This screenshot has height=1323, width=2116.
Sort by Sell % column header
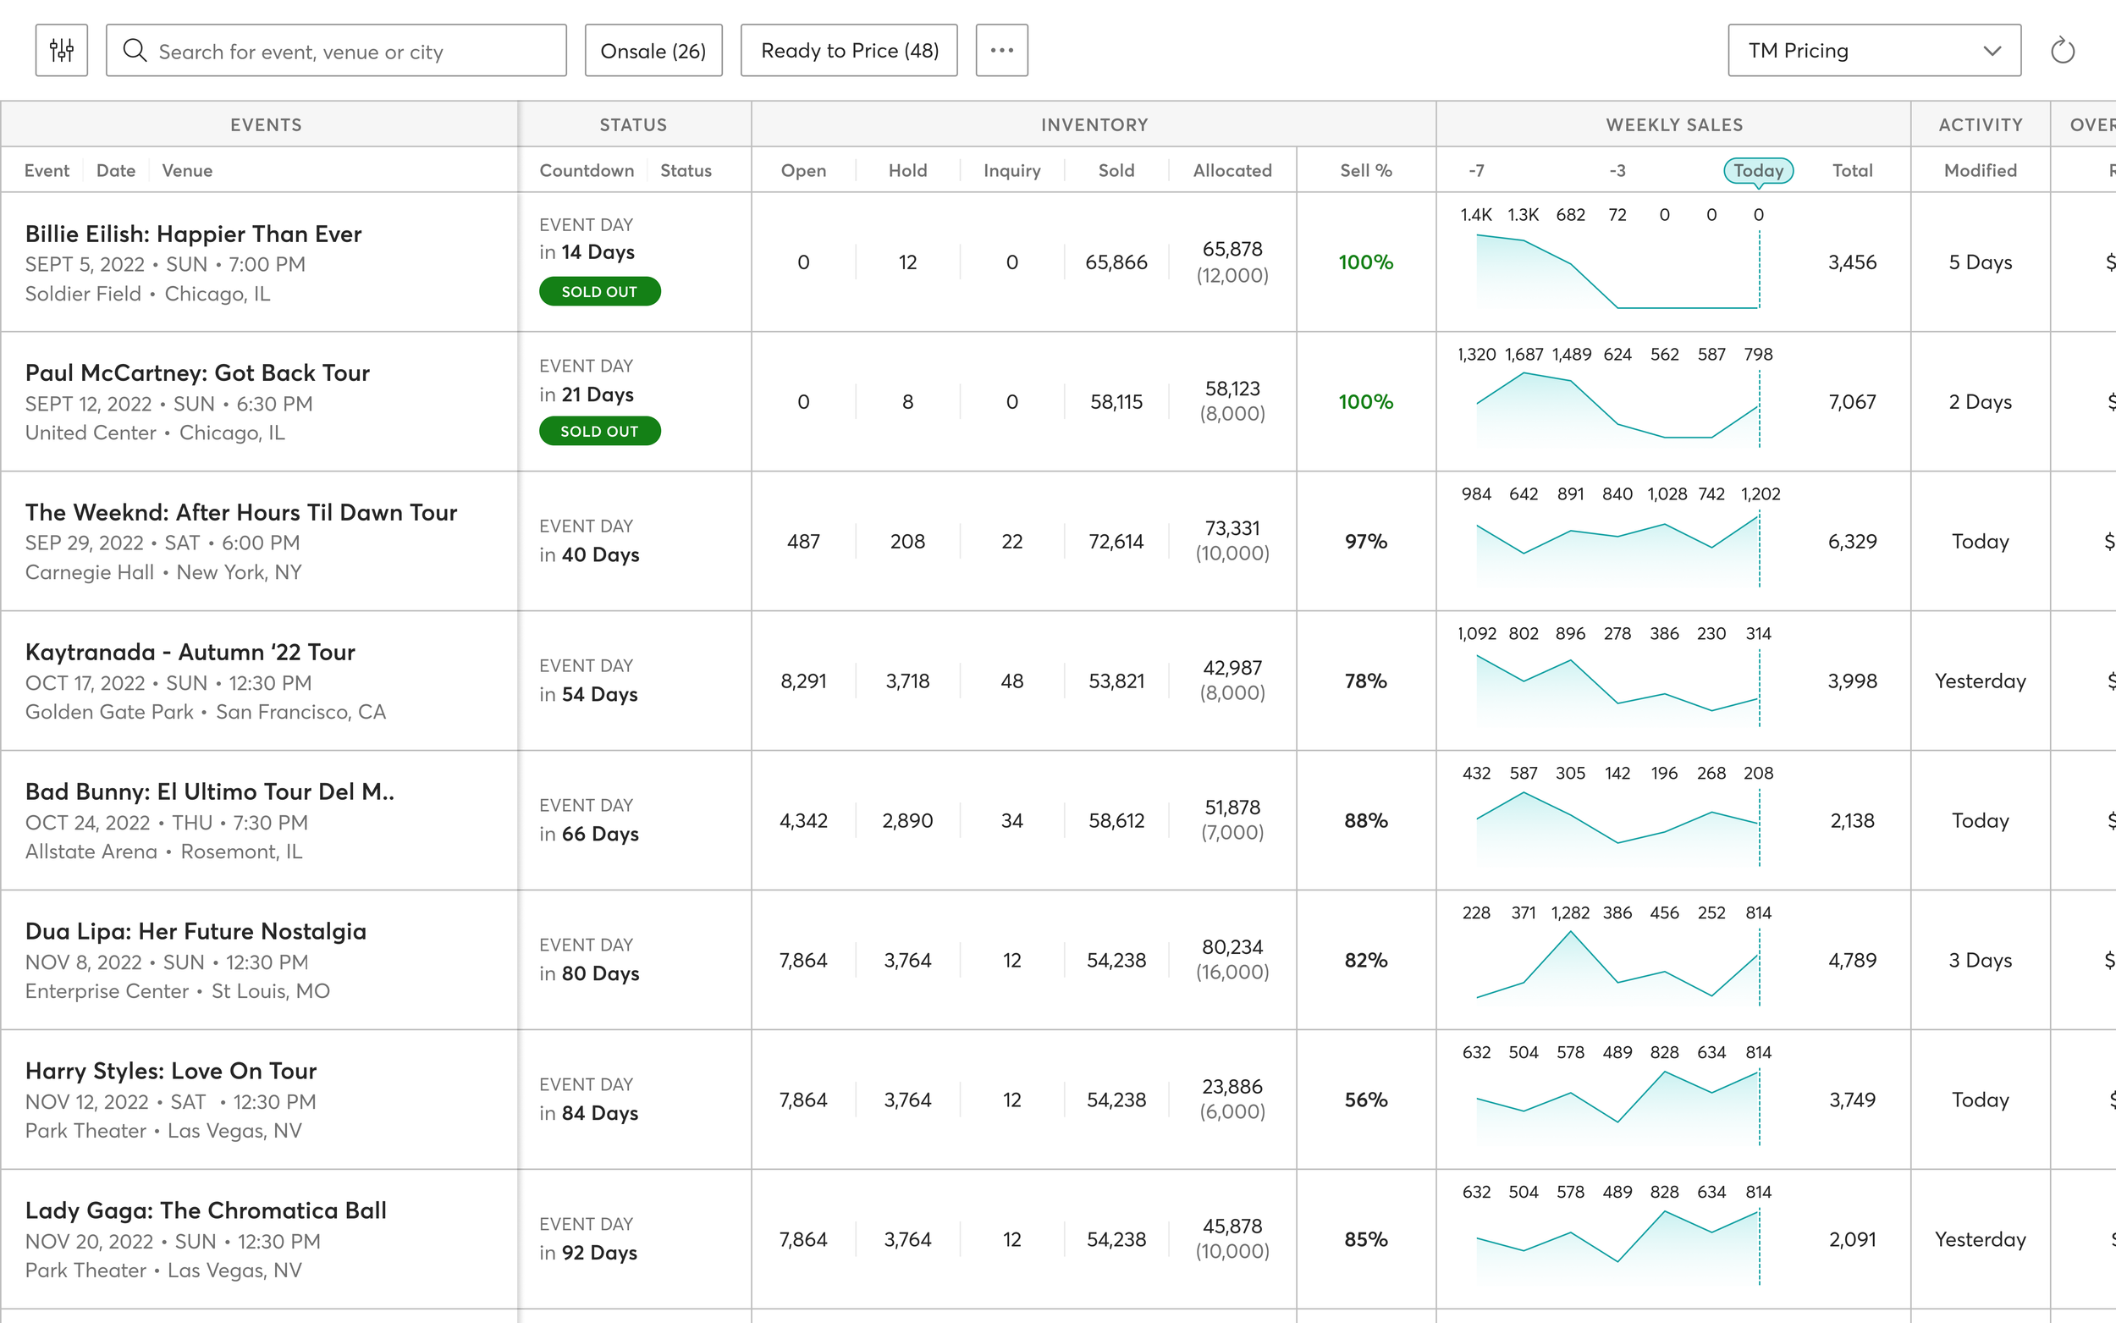coord(1365,171)
